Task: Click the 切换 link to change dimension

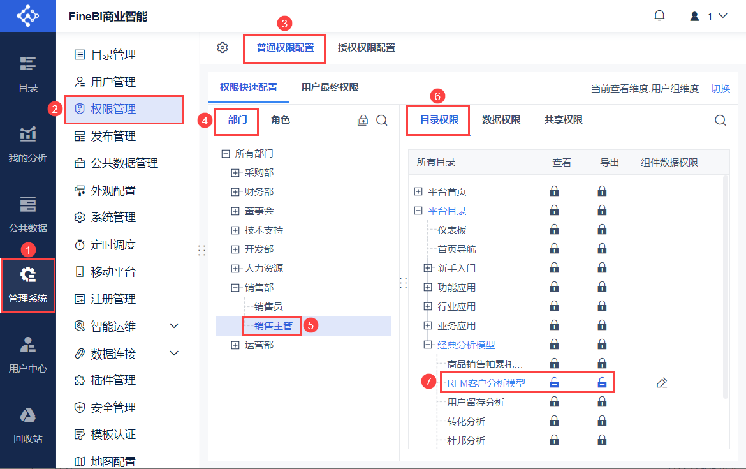Action: (x=720, y=89)
